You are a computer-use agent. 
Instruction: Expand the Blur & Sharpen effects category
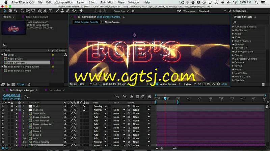click(x=233, y=41)
